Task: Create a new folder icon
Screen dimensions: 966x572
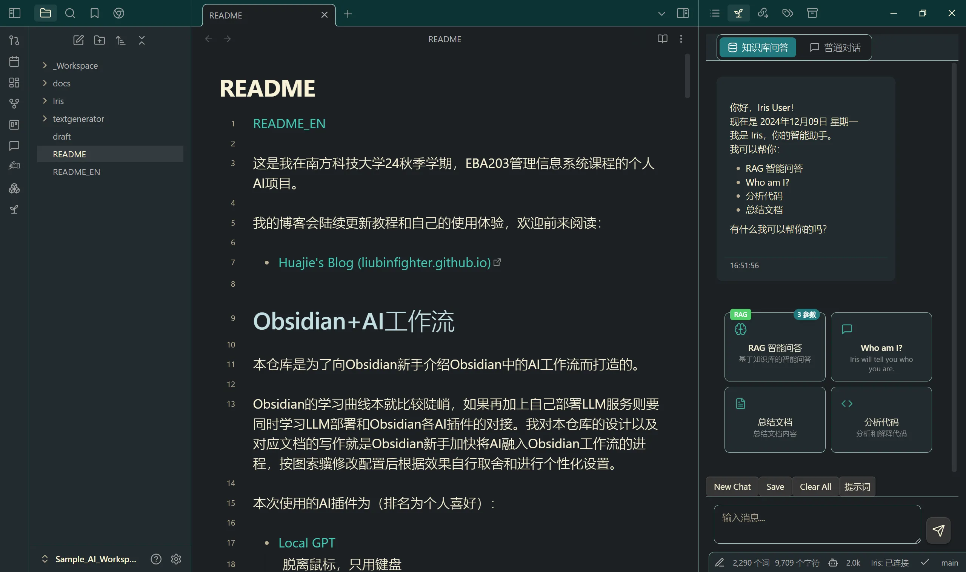Action: pos(100,40)
